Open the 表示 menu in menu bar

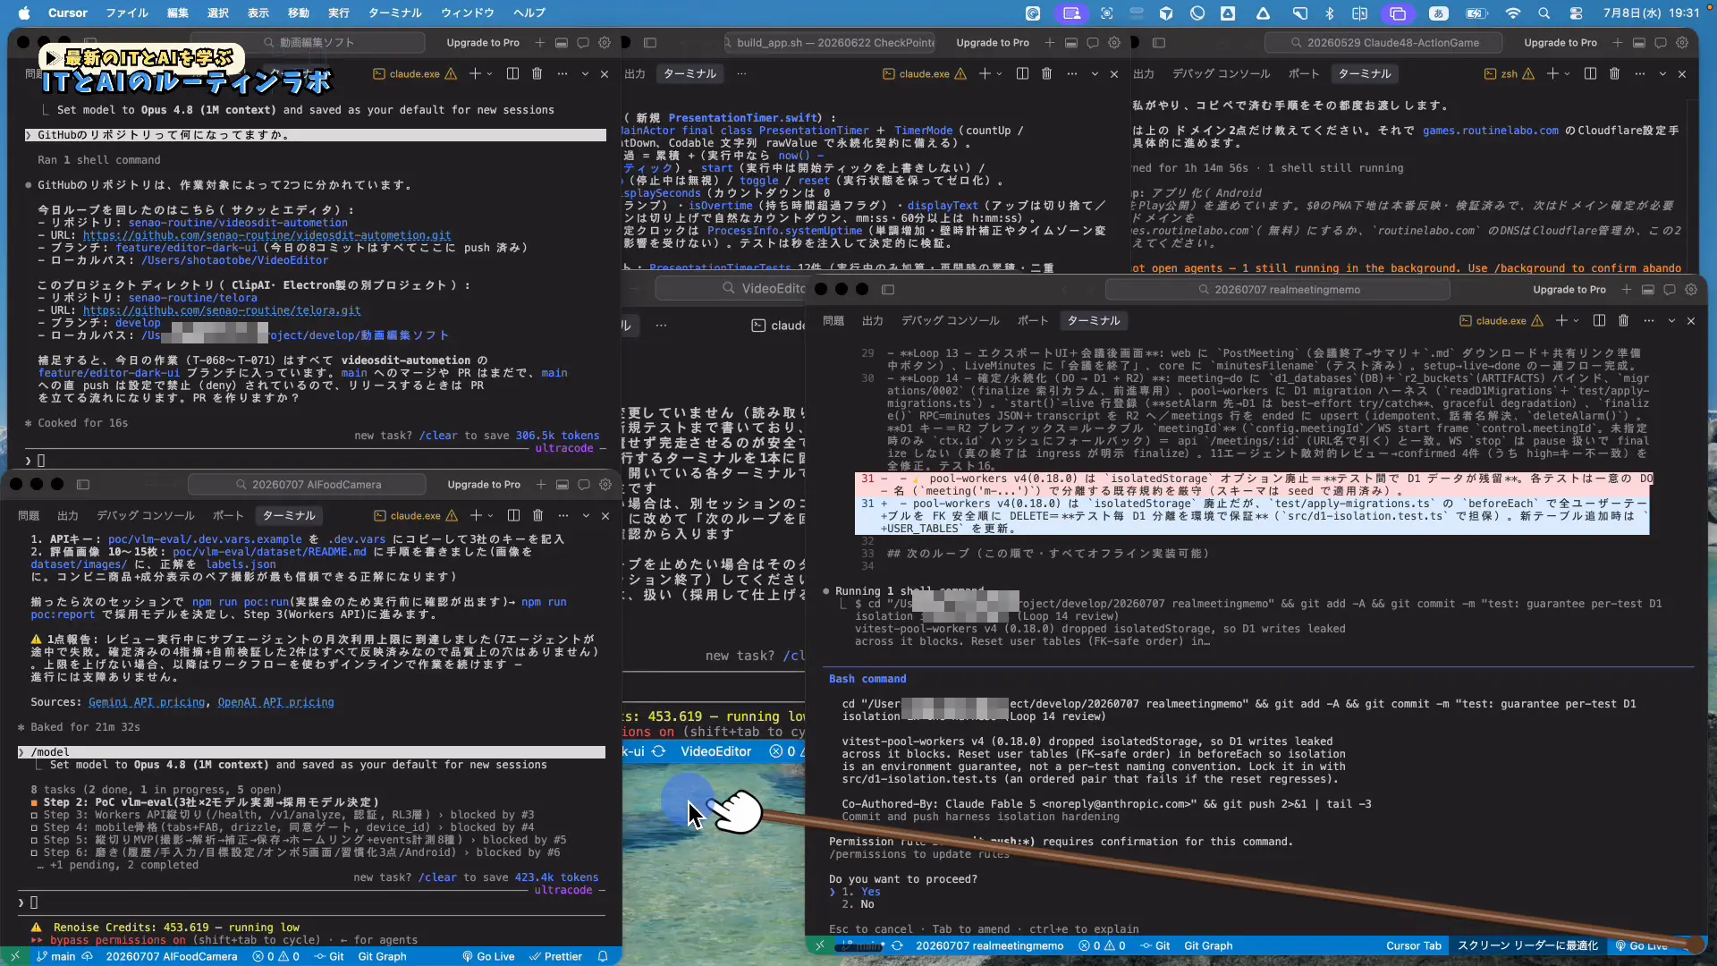(258, 13)
